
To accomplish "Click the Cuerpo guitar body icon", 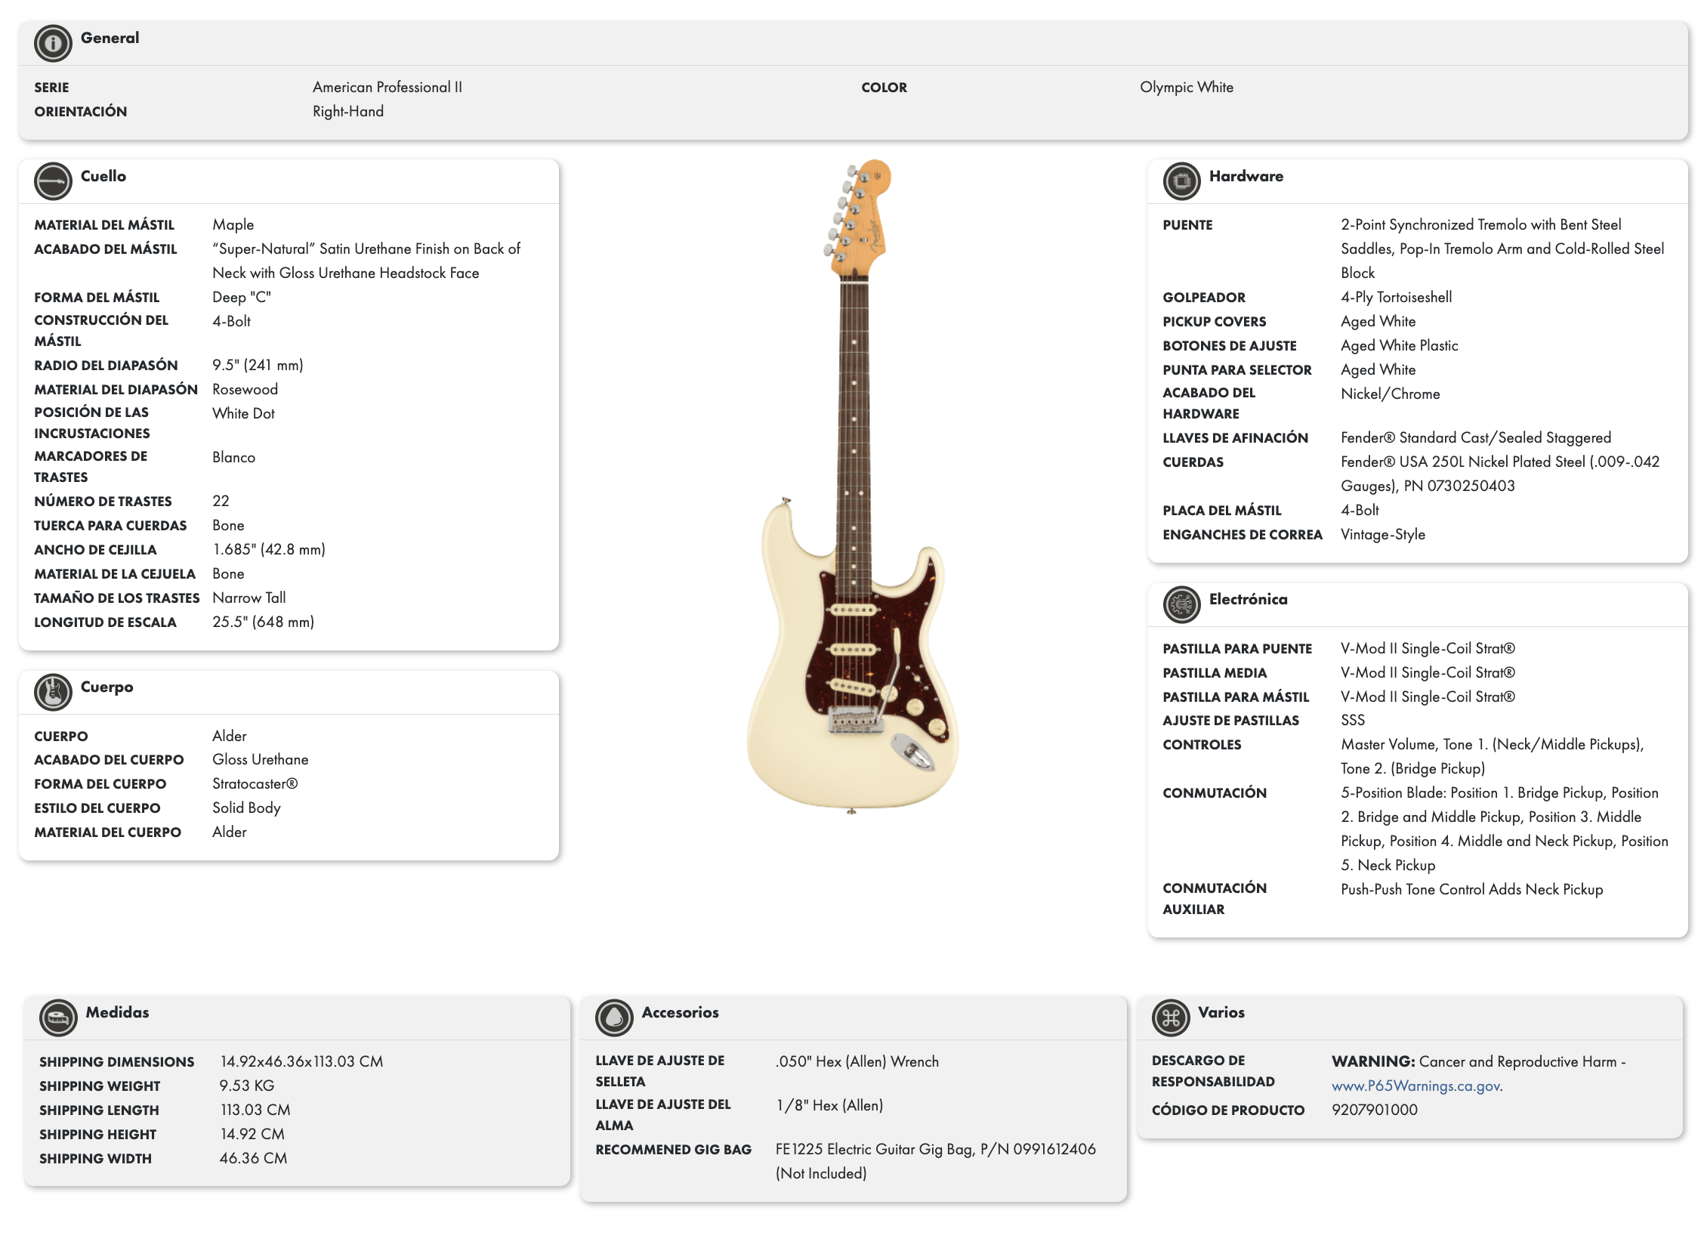I will click(x=53, y=692).
